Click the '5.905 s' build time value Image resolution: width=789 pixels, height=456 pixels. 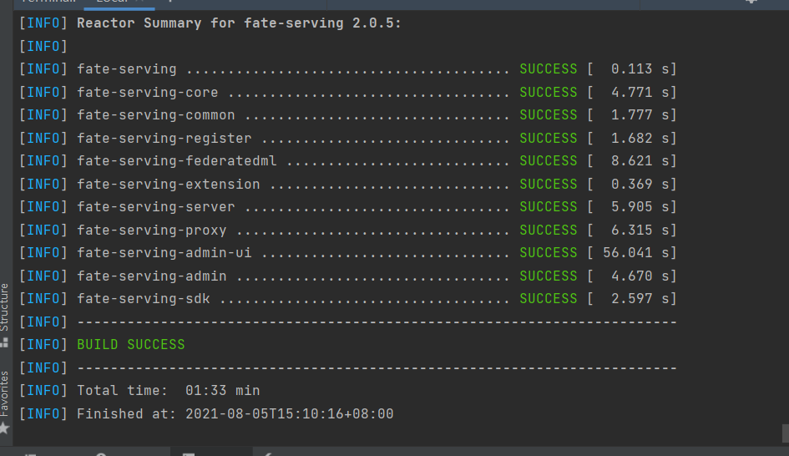640,207
